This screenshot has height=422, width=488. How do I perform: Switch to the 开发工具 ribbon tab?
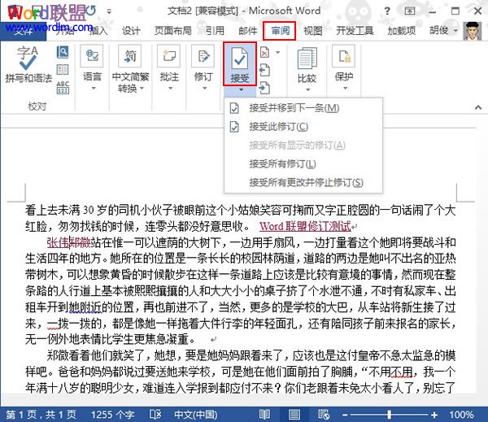(x=355, y=31)
